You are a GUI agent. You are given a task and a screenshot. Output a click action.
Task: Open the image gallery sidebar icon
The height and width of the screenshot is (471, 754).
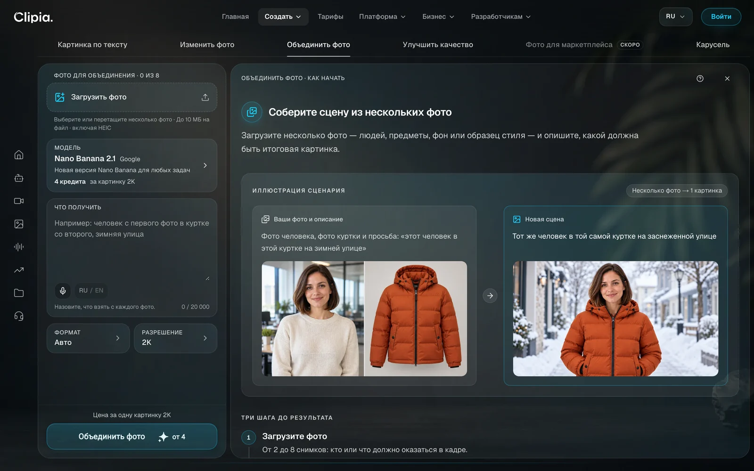click(x=19, y=224)
